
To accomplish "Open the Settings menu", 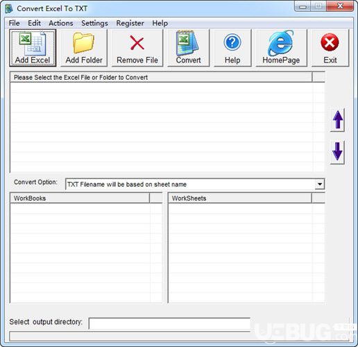I will pos(94,23).
